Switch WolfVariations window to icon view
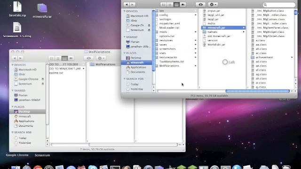The width and height of the screenshot is (301, 169). point(51,58)
